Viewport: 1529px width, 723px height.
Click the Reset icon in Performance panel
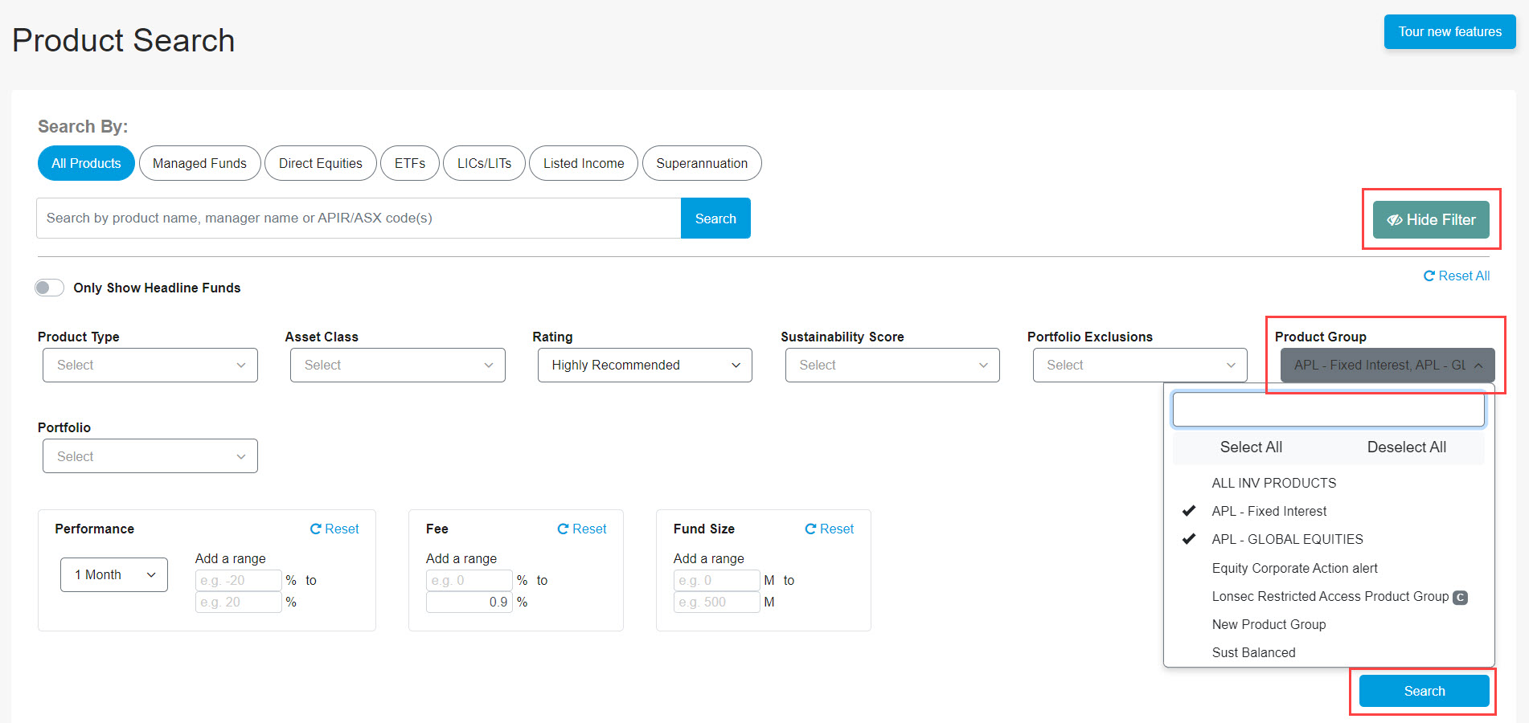316,529
